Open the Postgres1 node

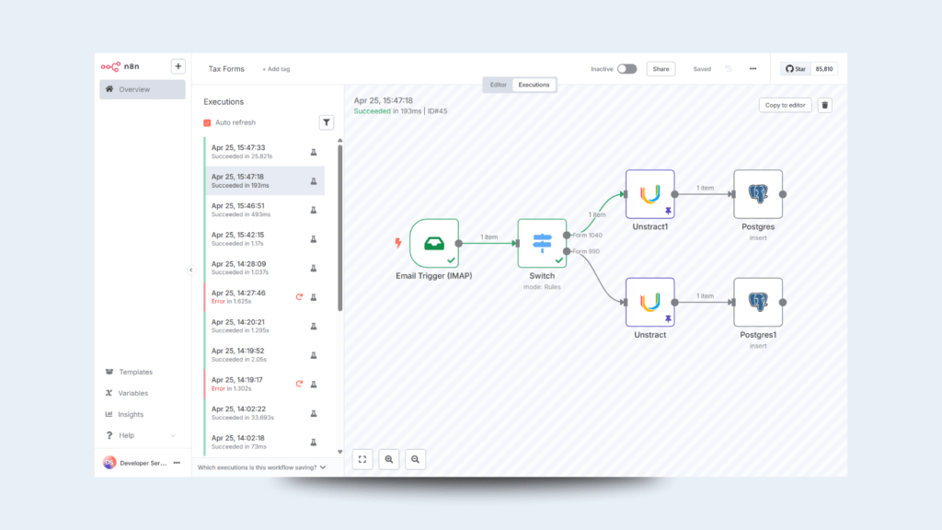758,302
